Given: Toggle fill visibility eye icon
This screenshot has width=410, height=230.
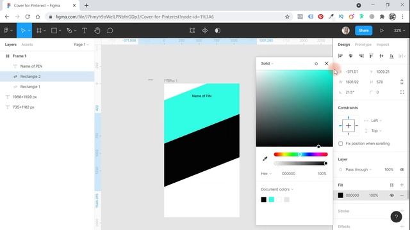Looking at the screenshot, I should [391, 195].
